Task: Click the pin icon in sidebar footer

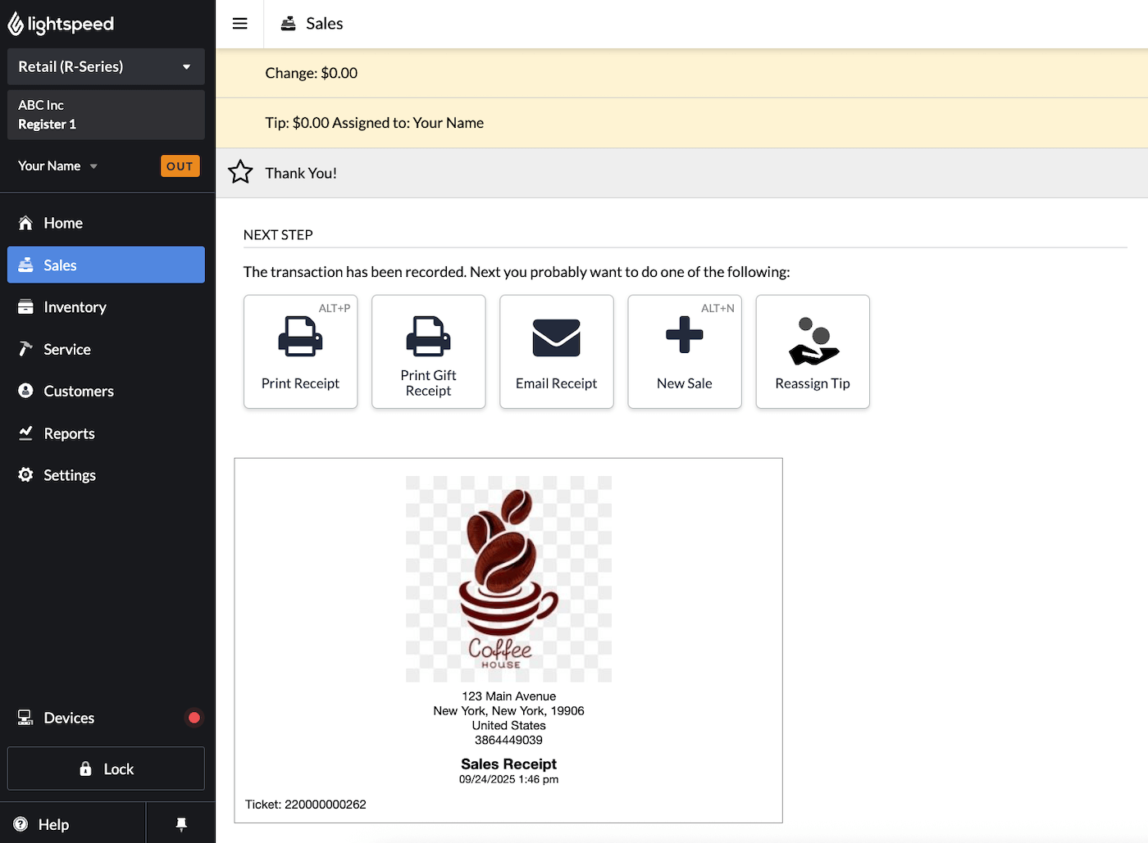Action: [x=181, y=824]
